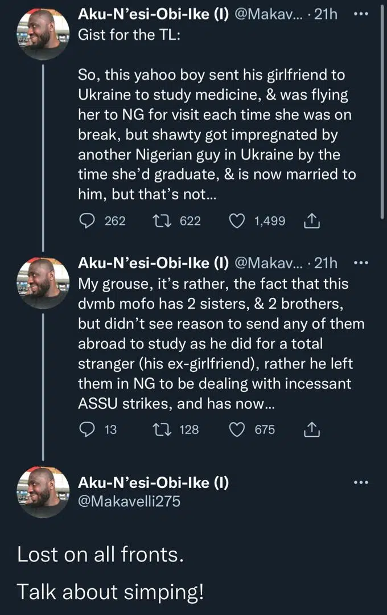Reply to the yahoo boy gist tweet
387x615 pixels.
[x=87, y=221]
